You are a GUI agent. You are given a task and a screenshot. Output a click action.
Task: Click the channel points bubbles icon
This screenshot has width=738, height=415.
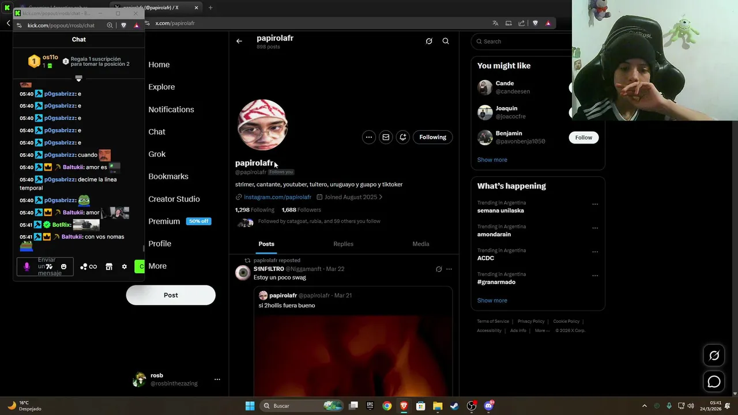[x=84, y=266]
